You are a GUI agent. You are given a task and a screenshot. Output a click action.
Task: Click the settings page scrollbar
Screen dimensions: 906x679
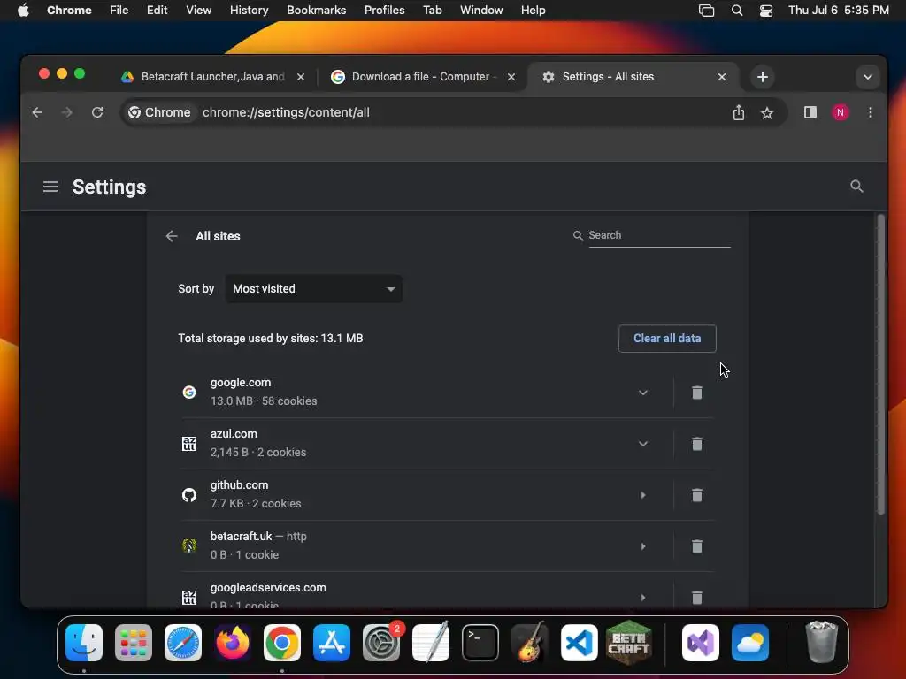[880, 363]
